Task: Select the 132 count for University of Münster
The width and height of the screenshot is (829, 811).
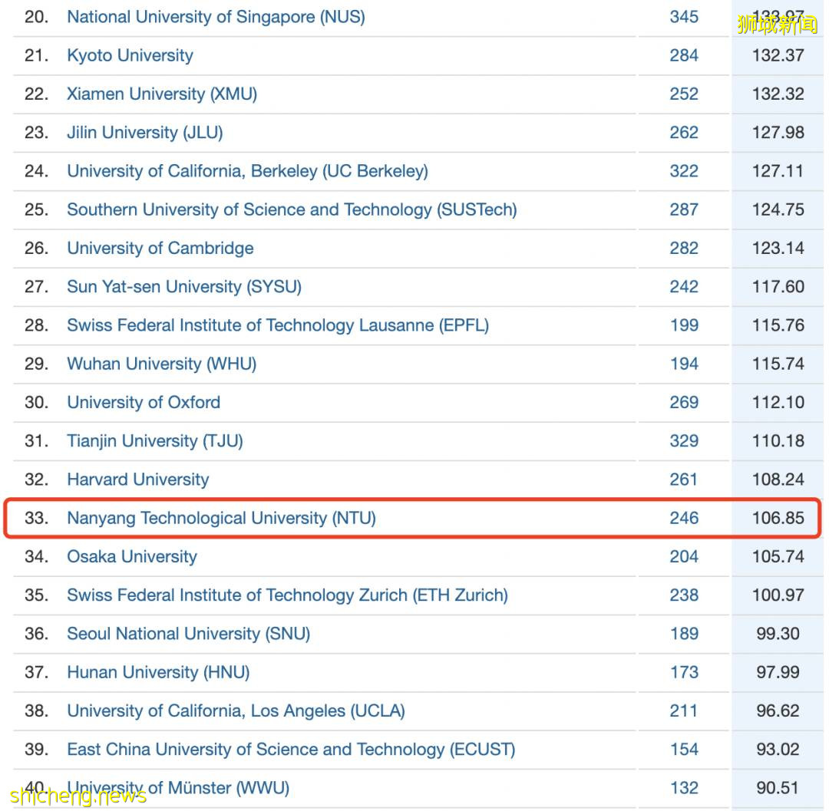Action: 683,787
